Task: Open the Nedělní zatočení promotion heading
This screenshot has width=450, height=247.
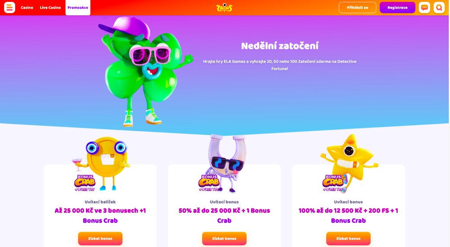Action: 280,46
